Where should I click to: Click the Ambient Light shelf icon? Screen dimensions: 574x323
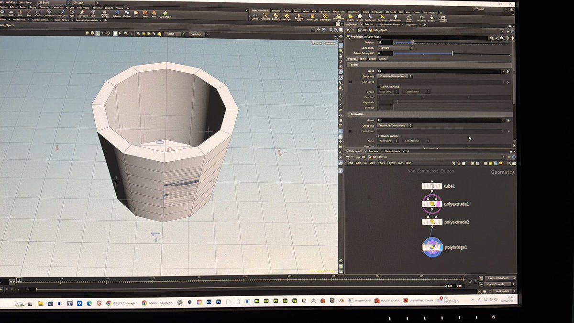tap(395, 17)
